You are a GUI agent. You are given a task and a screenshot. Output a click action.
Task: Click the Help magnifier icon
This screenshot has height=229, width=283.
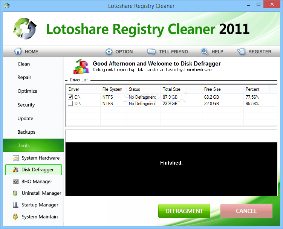[x=205, y=52]
